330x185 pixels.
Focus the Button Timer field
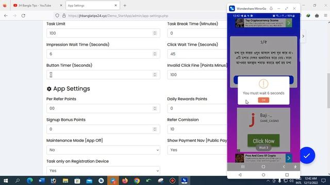[103, 75]
